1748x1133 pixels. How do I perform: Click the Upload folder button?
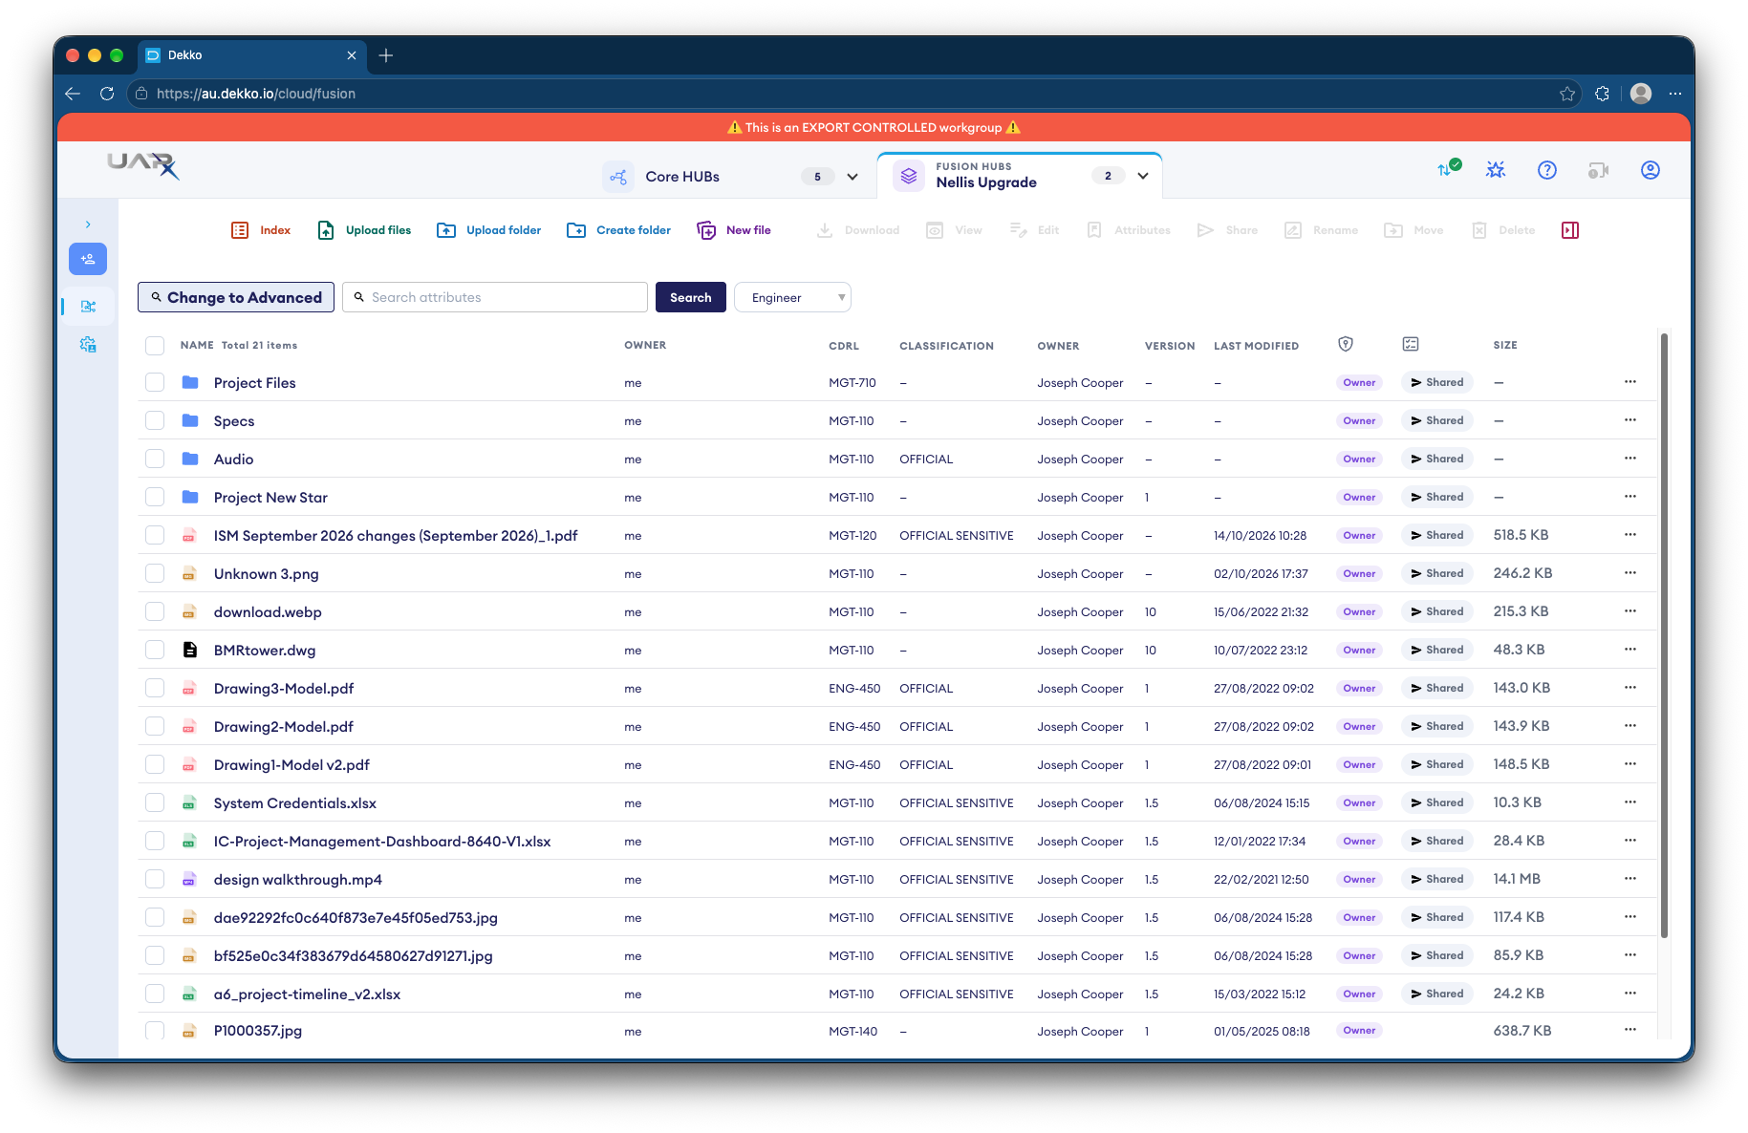[488, 230]
